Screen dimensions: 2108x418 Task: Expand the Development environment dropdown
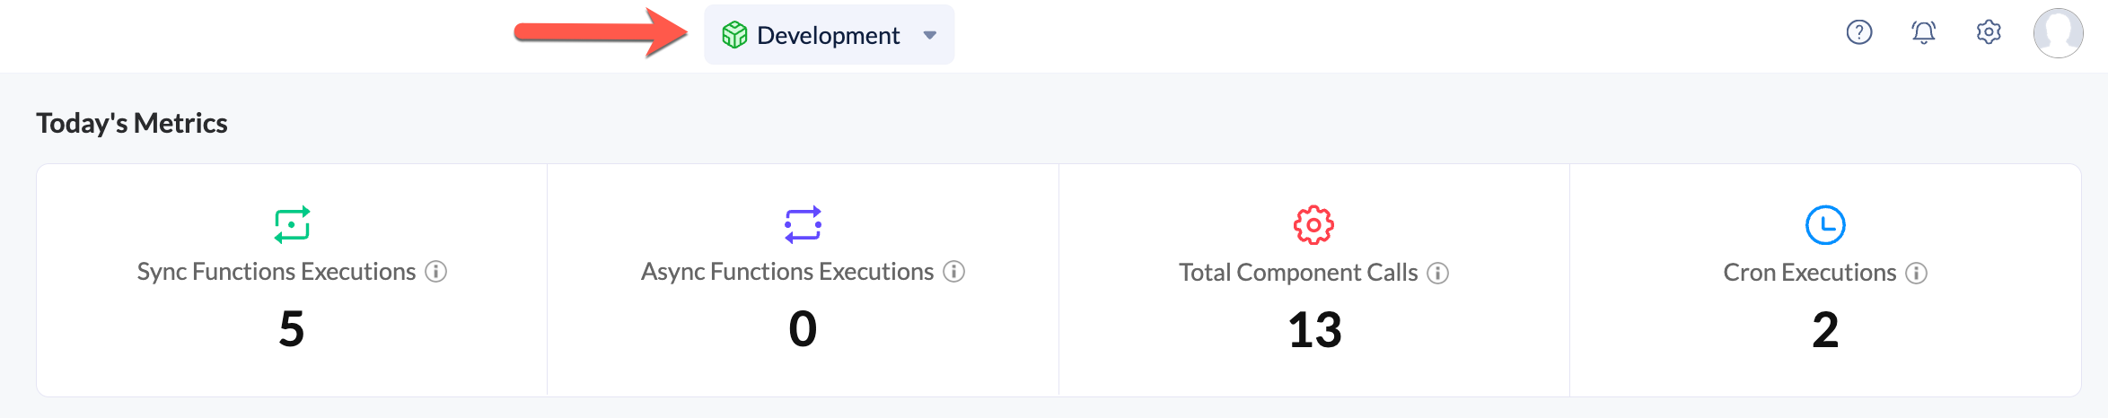pos(829,35)
